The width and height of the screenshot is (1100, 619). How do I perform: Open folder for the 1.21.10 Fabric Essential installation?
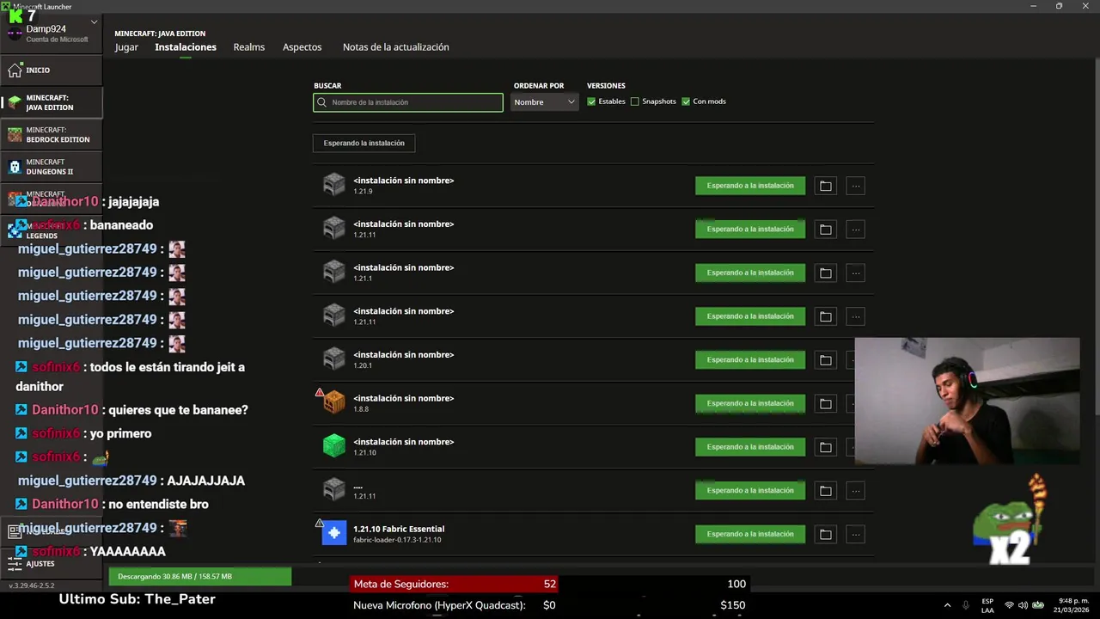[x=825, y=534]
